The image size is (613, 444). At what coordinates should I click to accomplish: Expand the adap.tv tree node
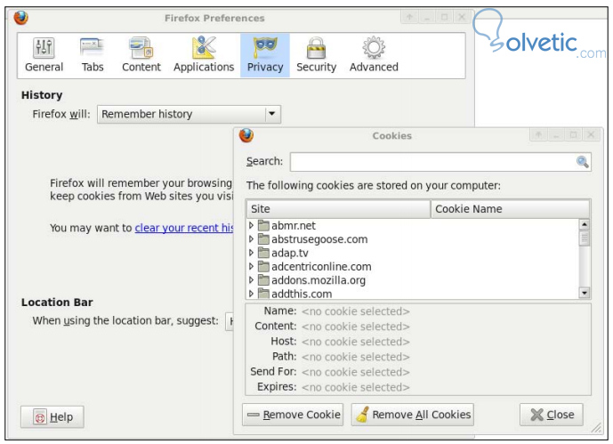pyautogui.click(x=251, y=253)
